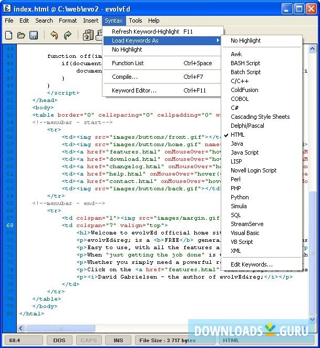Open the Format menu
Screen dimensions: 320x348
[68, 21]
